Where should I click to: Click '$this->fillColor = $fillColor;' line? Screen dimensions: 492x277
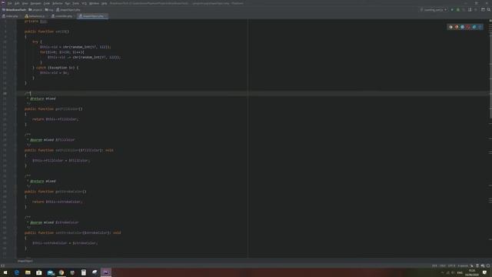(61, 161)
